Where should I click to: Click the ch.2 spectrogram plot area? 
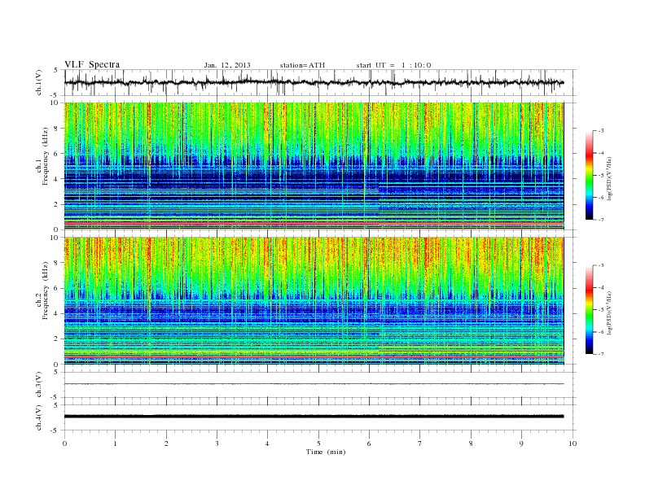pos(314,301)
